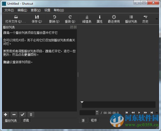Add item with the plus button

coord(5,115)
